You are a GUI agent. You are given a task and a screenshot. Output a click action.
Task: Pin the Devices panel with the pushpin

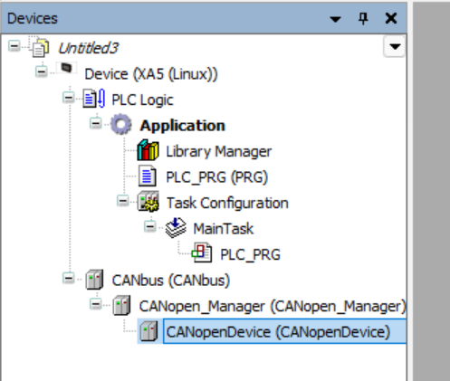(x=363, y=19)
